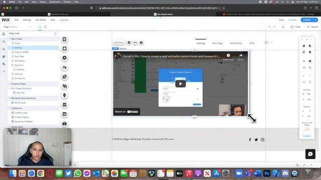The width and height of the screenshot is (321, 180).
Task: Open the Menus & Pages button in left toolbar
Action: tap(65, 39)
